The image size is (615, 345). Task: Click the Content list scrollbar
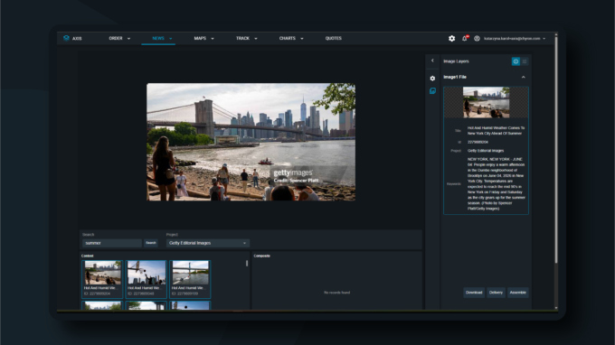pos(247,264)
